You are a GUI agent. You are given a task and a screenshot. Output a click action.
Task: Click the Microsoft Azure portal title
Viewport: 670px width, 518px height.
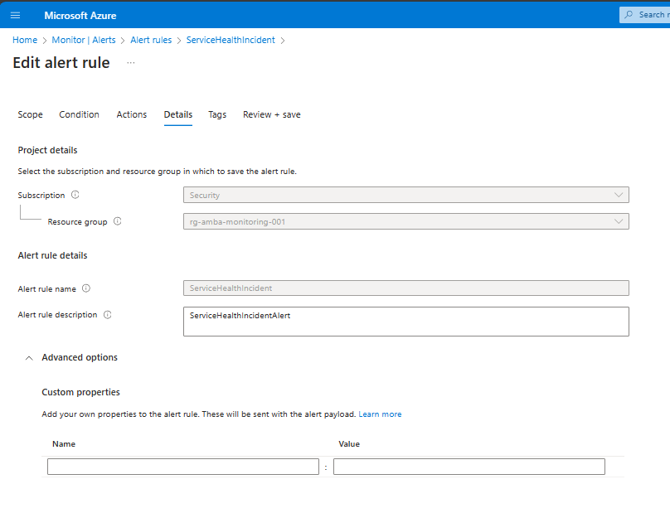(x=80, y=16)
